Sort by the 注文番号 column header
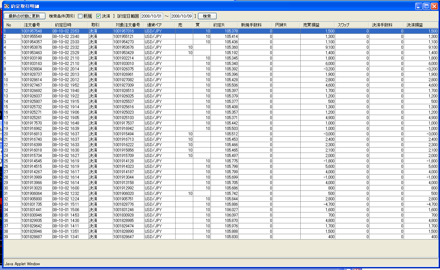Image resolution: width=440 pixels, height=270 pixels. pos(37,25)
